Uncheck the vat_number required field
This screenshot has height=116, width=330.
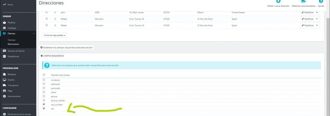[44, 104]
